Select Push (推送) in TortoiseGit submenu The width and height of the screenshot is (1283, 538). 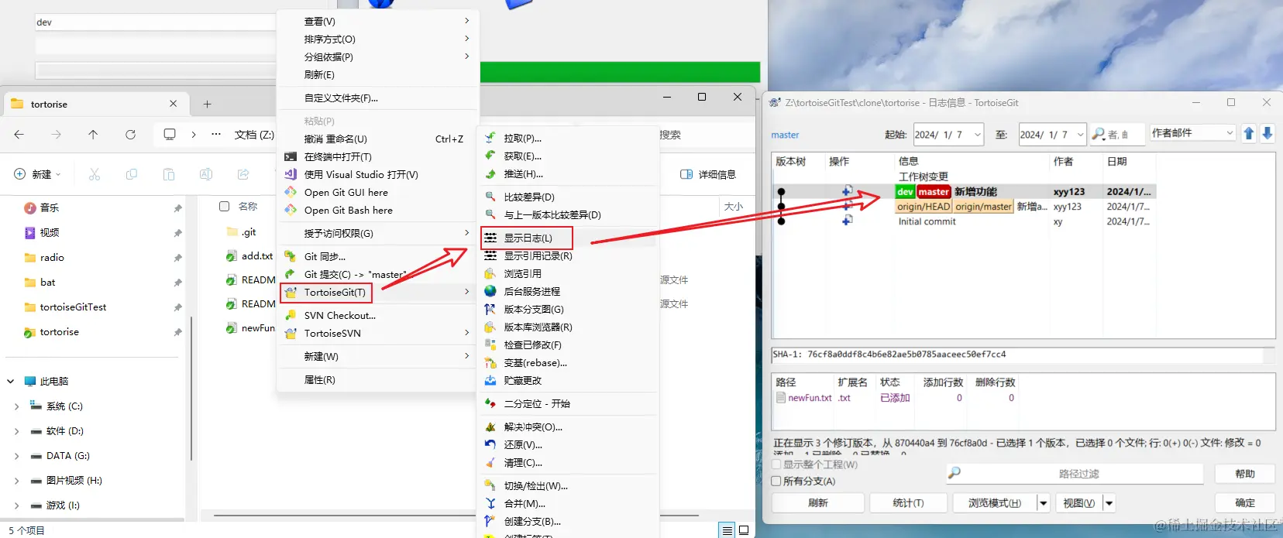pyautogui.click(x=523, y=174)
